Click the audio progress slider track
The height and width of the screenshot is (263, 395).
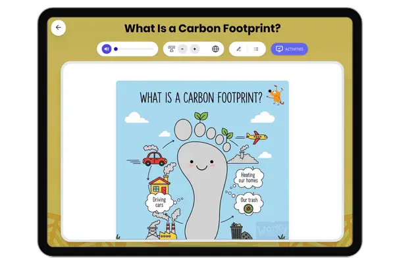tap(135, 49)
